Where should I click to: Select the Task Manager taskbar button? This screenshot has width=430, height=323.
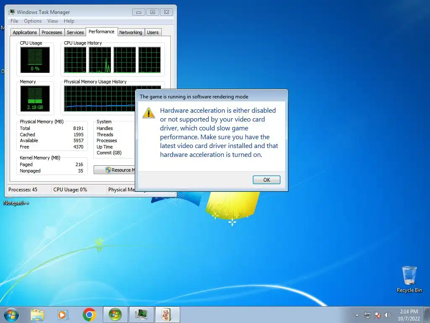(x=141, y=315)
